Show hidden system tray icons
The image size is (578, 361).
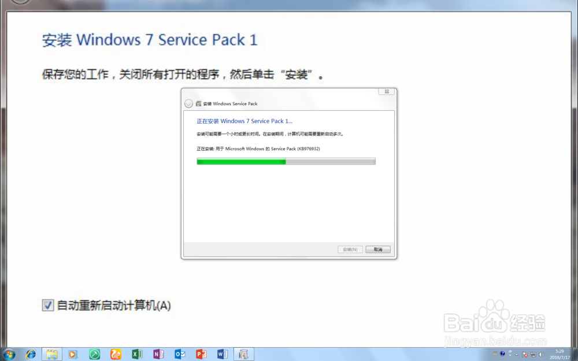tap(516, 355)
